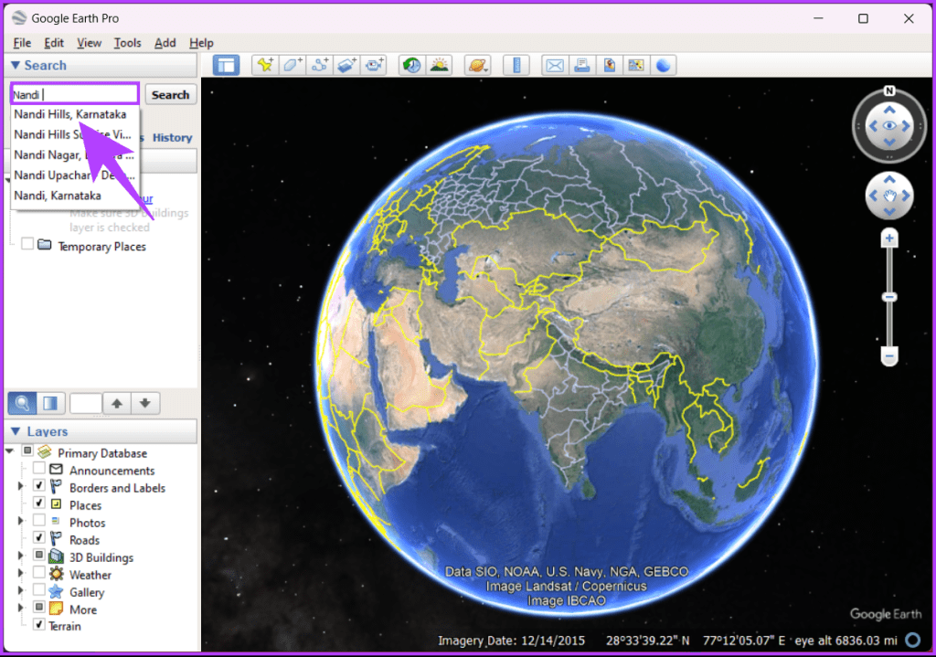Image resolution: width=936 pixels, height=657 pixels.
Task: Disable the Borders and Labels layer
Action: point(37,487)
